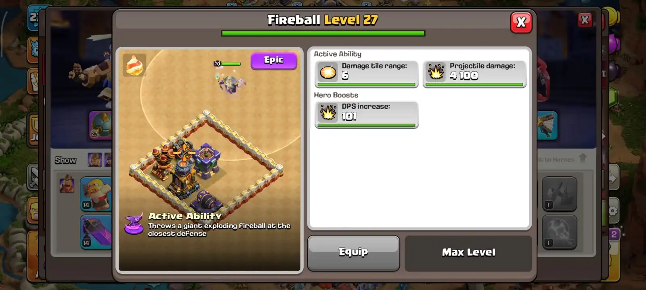Screen dimensions: 646x290
Task: Tap the Projectile damage explosion icon
Action: [x=436, y=72]
